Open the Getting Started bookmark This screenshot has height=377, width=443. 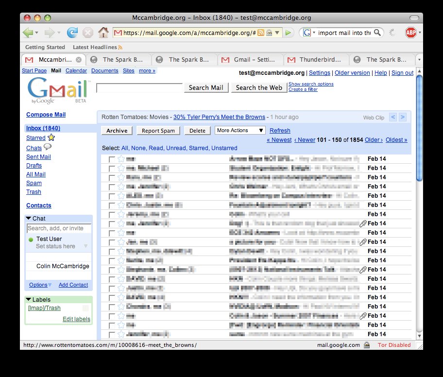coord(45,47)
